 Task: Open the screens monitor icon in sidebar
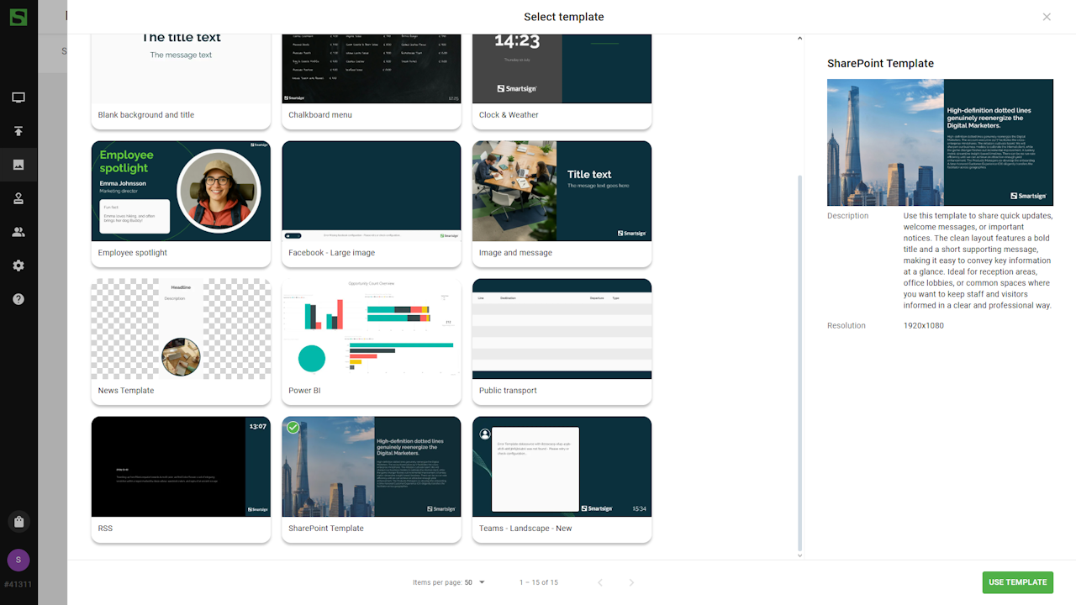click(18, 97)
